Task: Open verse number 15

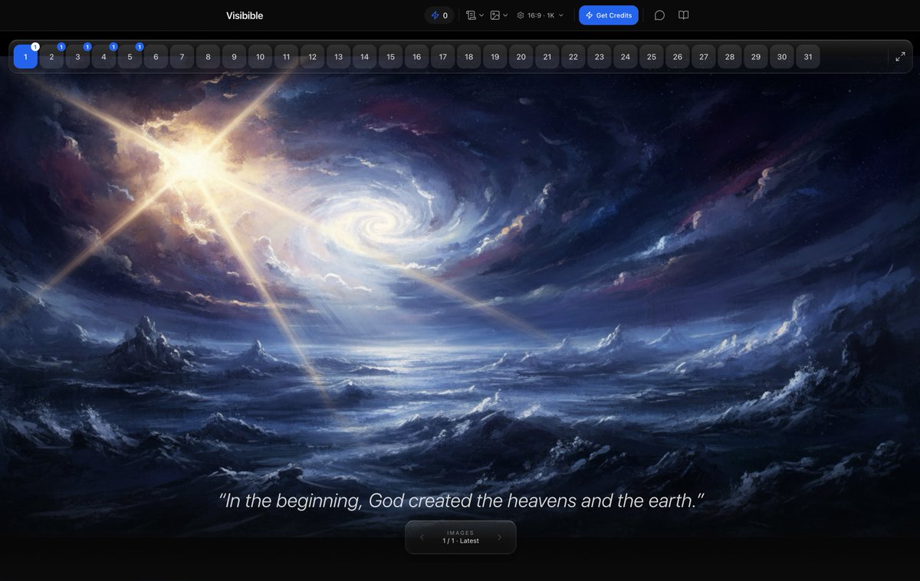Action: (x=390, y=57)
